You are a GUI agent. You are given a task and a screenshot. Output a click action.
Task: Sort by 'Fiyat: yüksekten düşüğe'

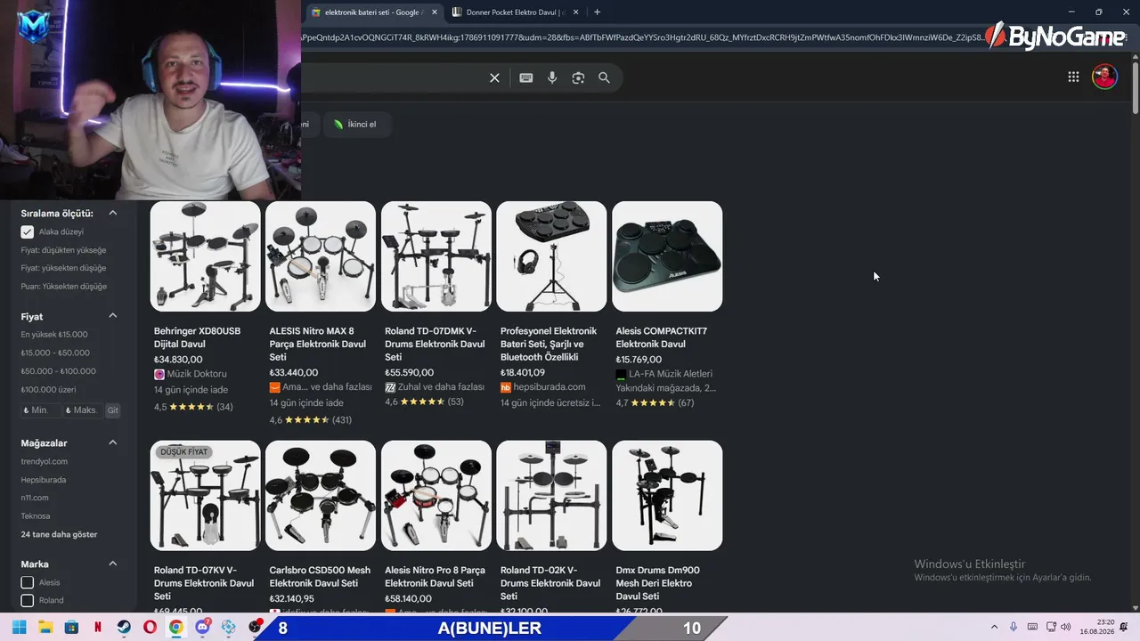point(63,268)
